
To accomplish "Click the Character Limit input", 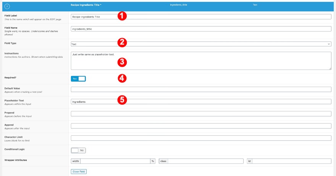I will click(x=201, y=138).
